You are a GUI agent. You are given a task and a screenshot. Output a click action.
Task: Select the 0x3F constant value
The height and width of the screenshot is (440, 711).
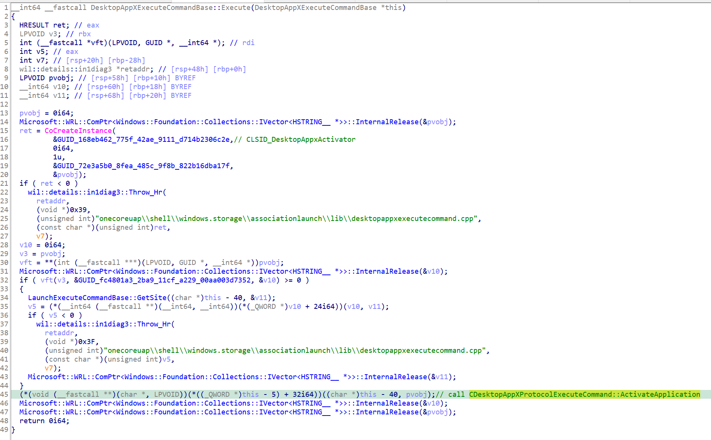point(87,342)
